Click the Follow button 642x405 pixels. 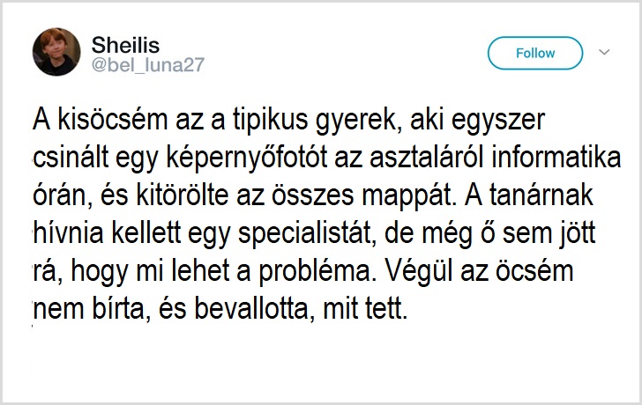[535, 53]
